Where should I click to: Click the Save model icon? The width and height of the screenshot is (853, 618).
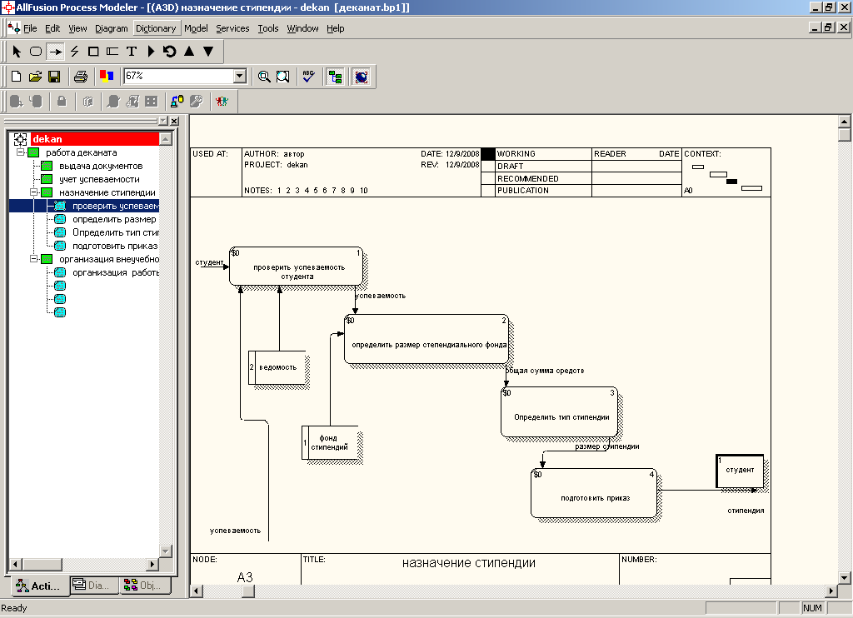click(54, 77)
